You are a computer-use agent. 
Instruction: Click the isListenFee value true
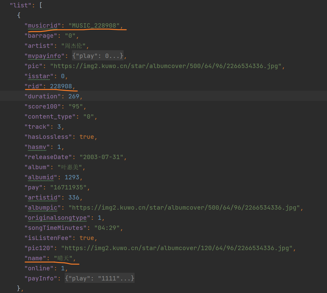point(87,238)
